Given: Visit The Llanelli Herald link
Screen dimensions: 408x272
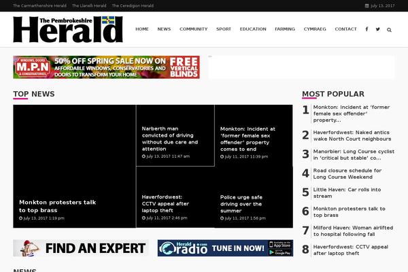Looking at the screenshot, I should pyautogui.click(x=89, y=5).
